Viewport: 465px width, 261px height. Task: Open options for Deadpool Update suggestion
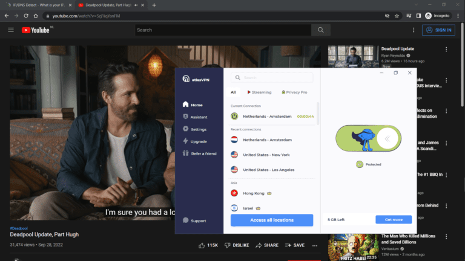pos(446,50)
